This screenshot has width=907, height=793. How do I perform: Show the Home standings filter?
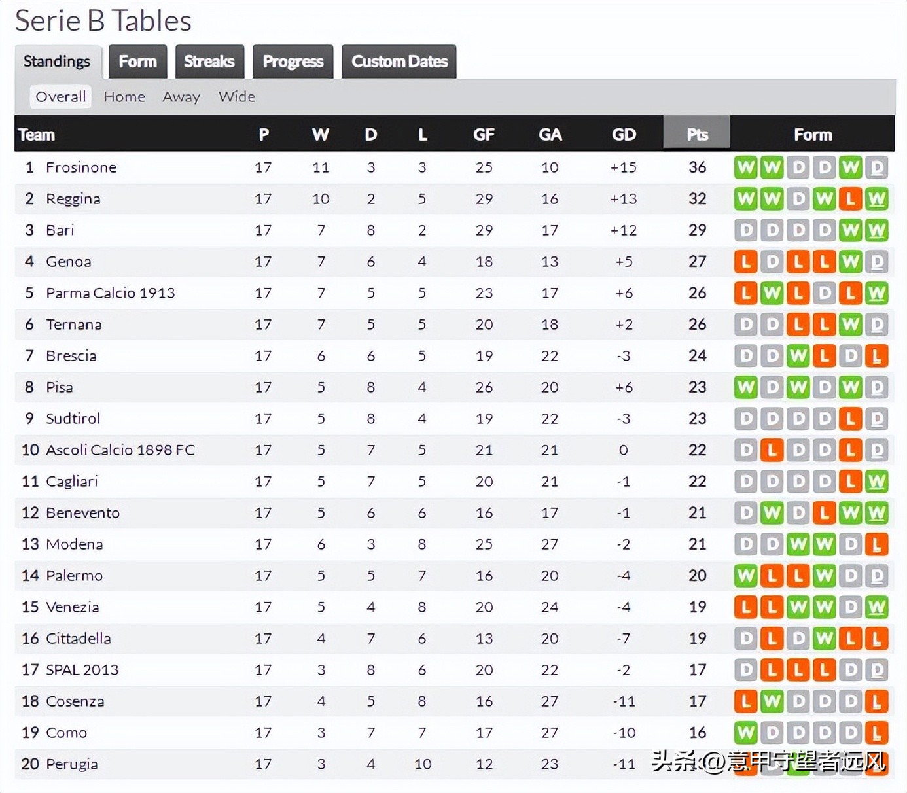coord(124,97)
